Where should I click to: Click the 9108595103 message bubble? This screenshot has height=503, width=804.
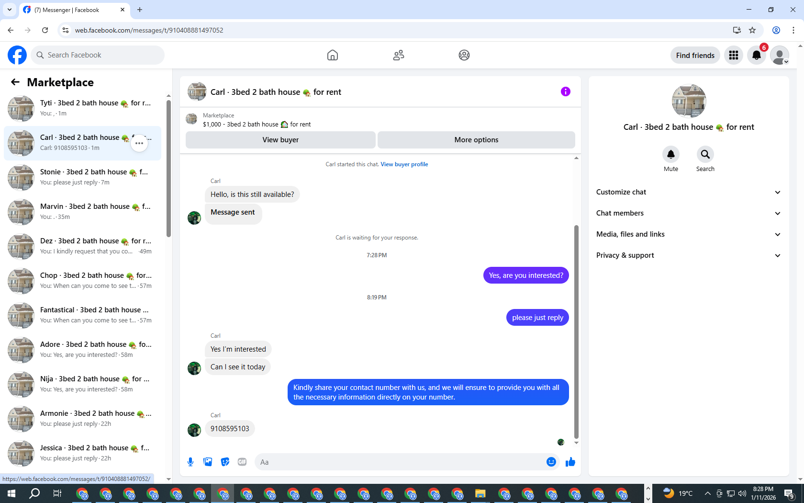[230, 429]
